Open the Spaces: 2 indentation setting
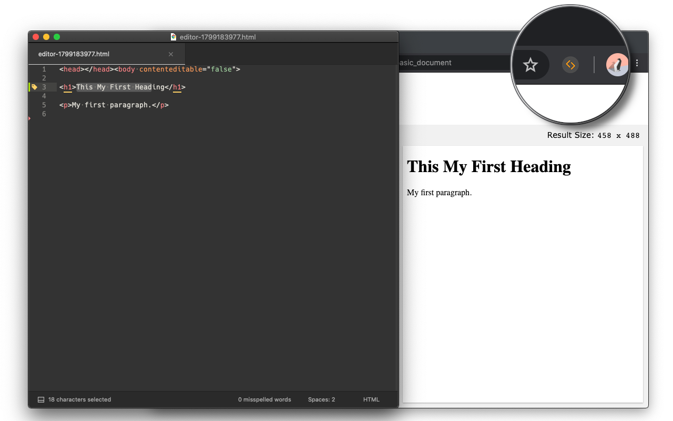673x421 pixels. pyautogui.click(x=321, y=399)
